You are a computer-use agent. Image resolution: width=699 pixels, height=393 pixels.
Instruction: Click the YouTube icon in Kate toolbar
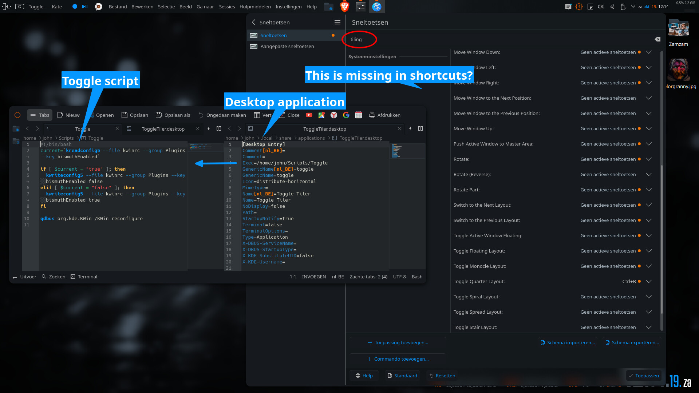coord(309,115)
